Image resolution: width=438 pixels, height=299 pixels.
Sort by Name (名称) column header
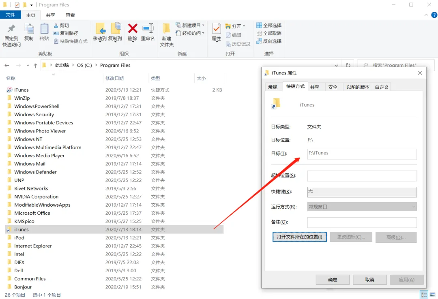click(11, 79)
